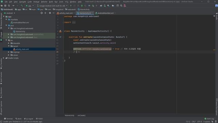
Task: Click the onCreate breadcrumb below the editor
Action: click(x=81, y=115)
